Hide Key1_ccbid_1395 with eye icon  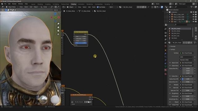pos(193,17)
